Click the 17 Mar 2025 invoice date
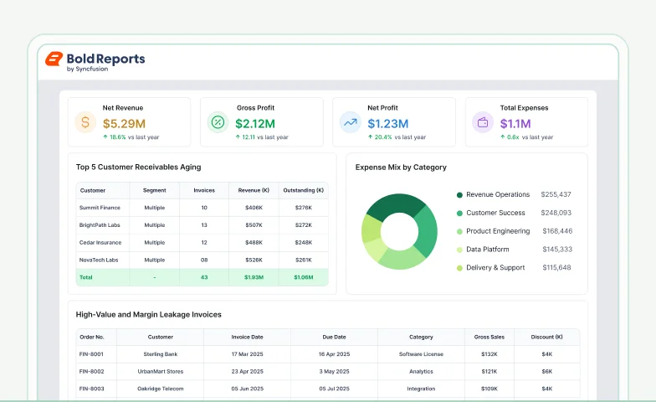Viewport: 656px width, 402px height. pyautogui.click(x=248, y=354)
